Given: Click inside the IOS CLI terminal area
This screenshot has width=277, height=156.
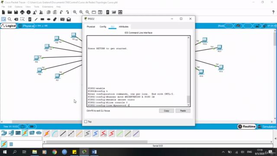Looking at the screenshot, I should (x=137, y=71).
